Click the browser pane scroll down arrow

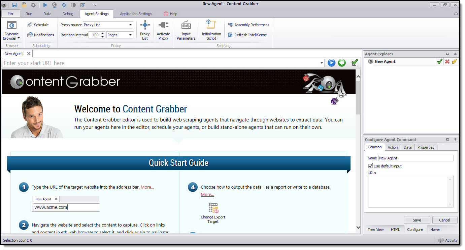[358, 227]
